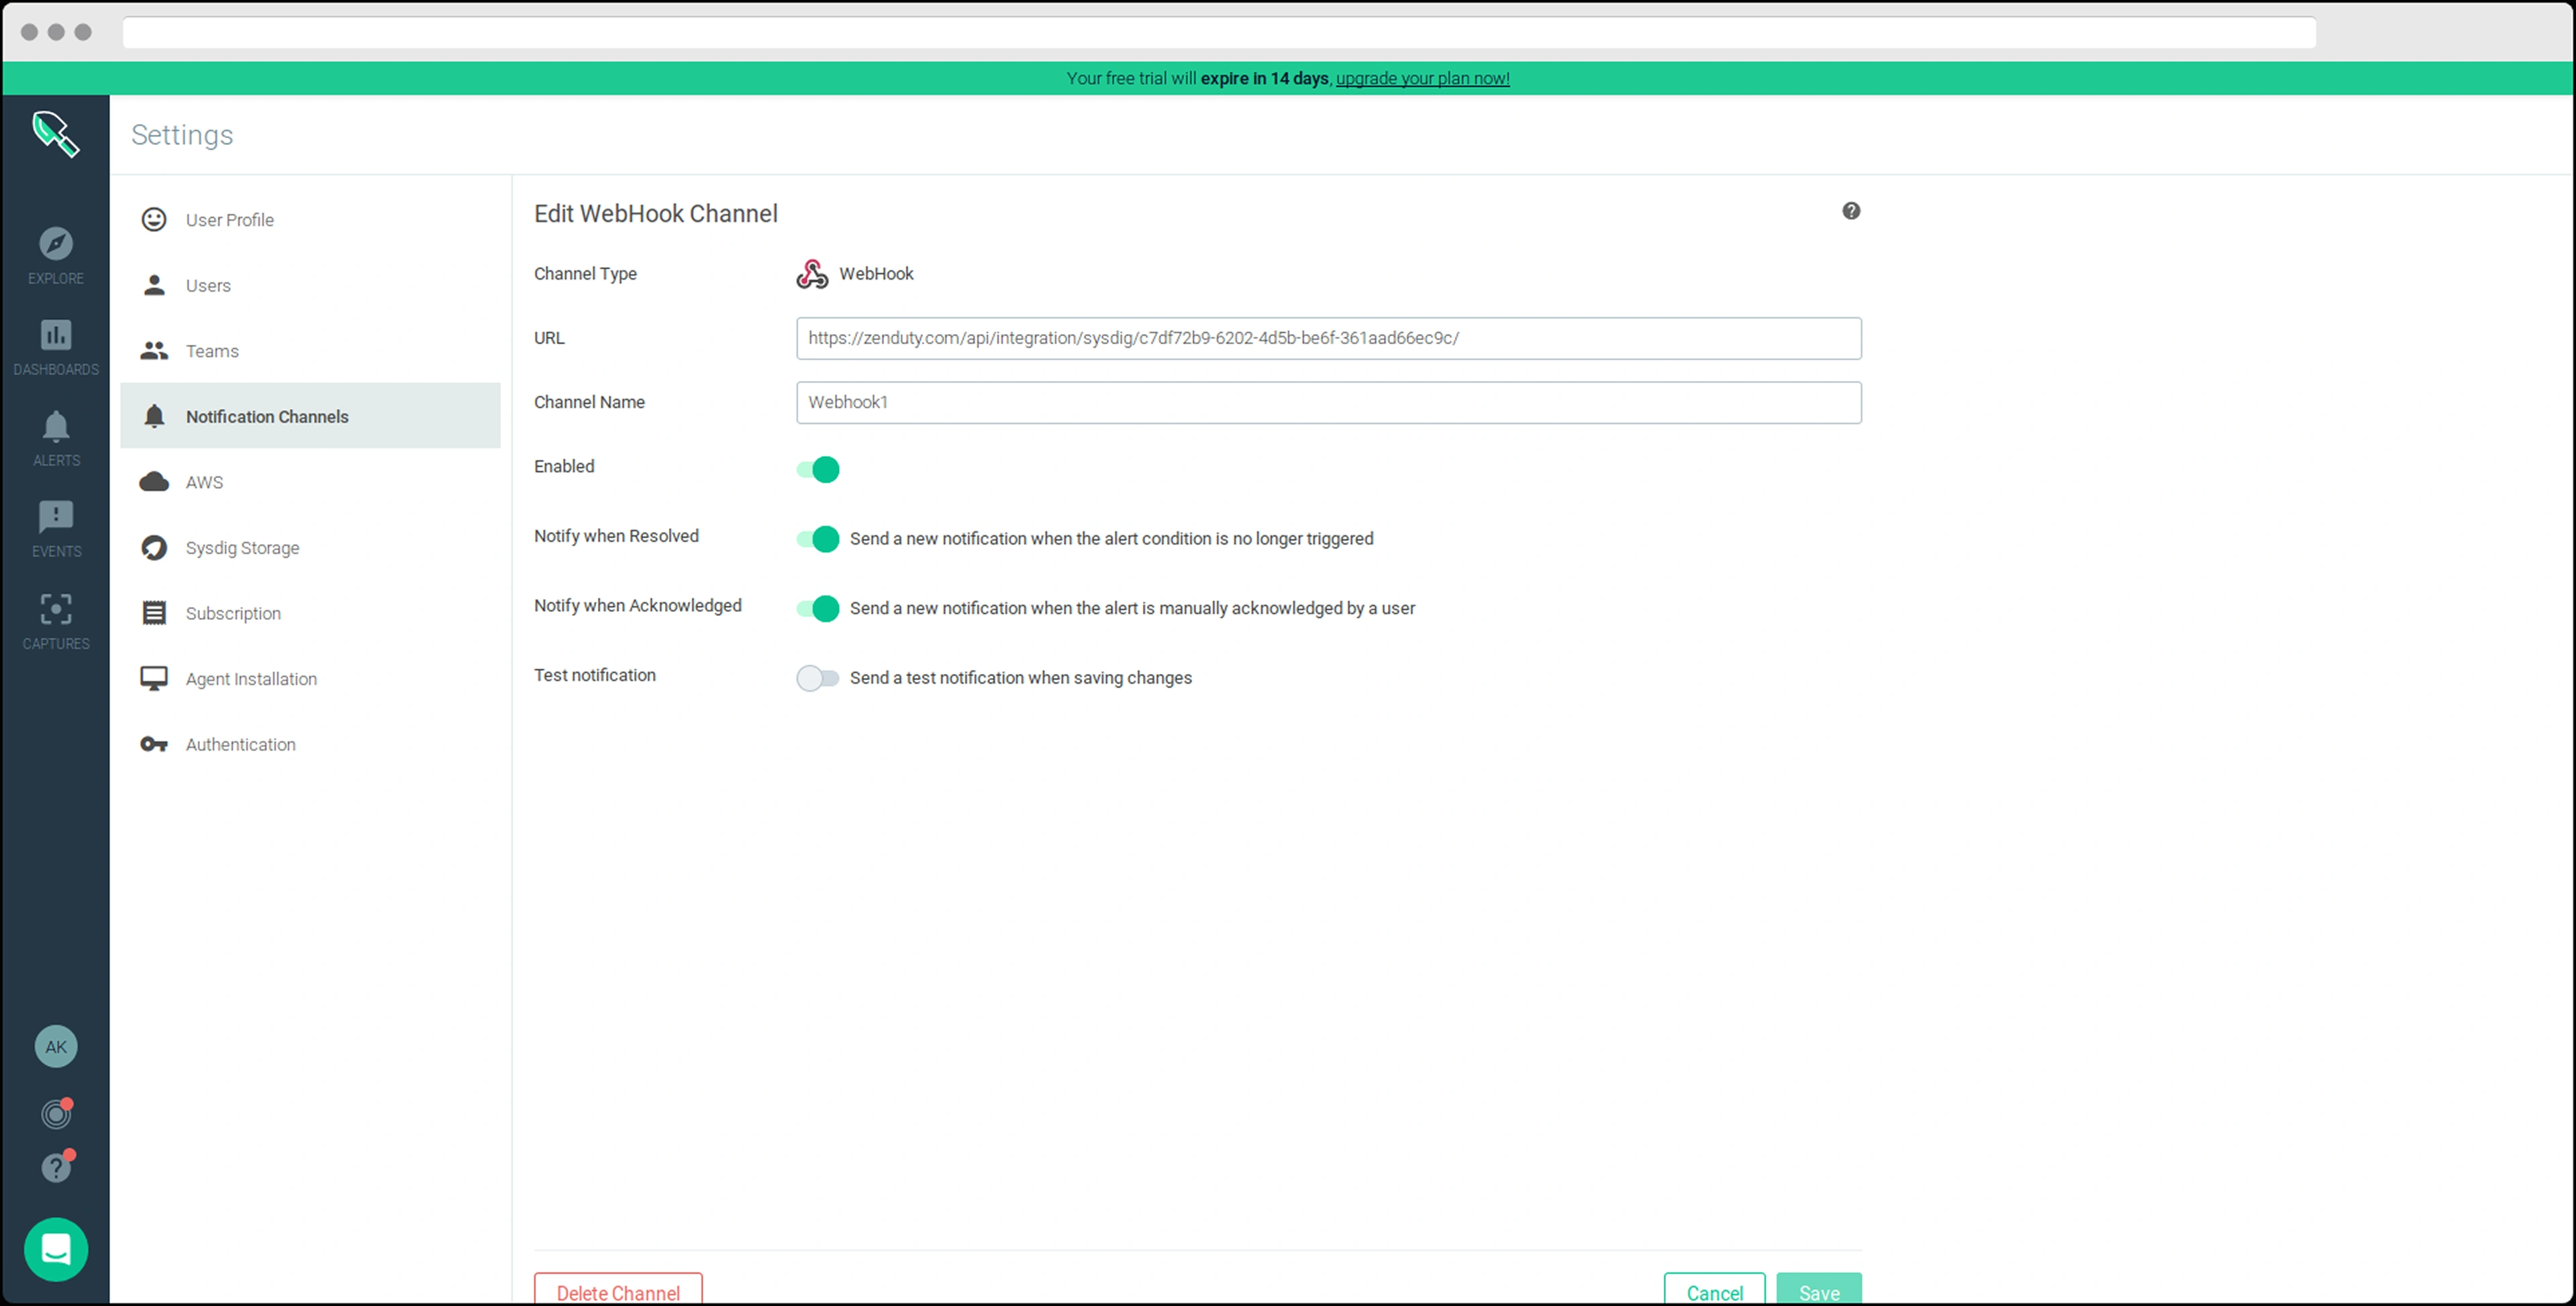
Task: Follow the upgrade your plan now link
Action: [x=1422, y=79]
